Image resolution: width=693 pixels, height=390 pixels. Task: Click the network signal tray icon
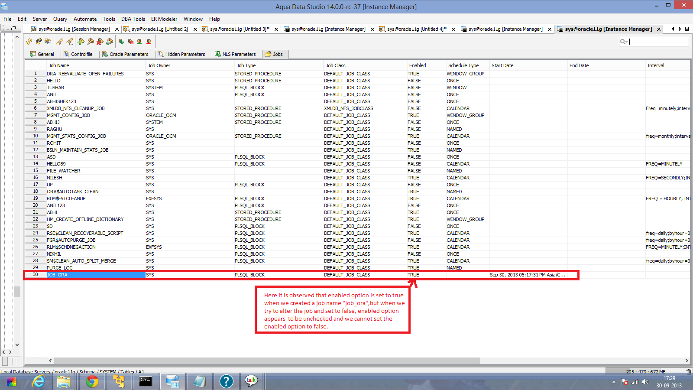coord(635,382)
